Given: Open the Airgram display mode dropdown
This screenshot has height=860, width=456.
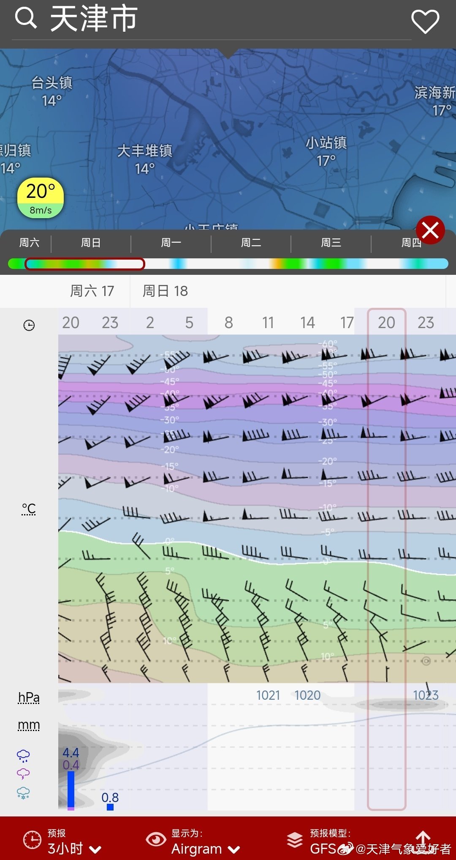Looking at the screenshot, I should tap(206, 849).
